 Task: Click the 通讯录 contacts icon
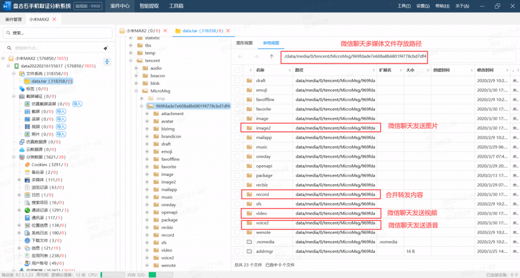(x=27, y=218)
